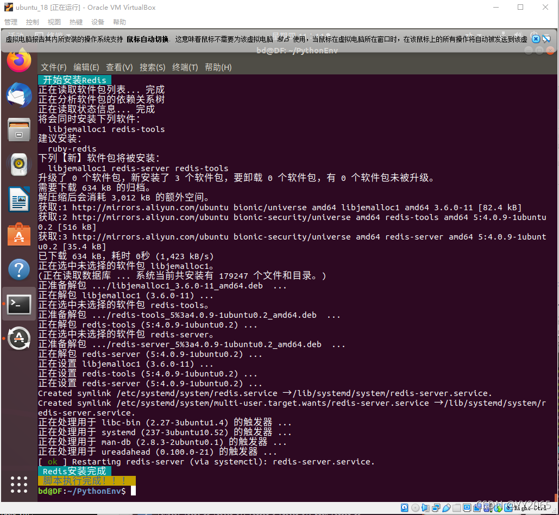Click don't-show-again icon on notification bar
Screen dimensions: 559x515
546,39
